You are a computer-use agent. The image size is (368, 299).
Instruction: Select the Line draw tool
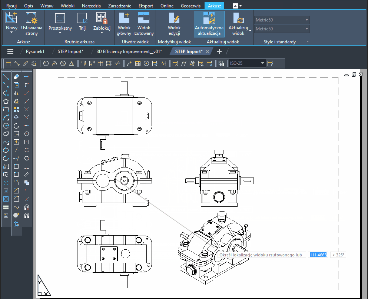point(6,77)
